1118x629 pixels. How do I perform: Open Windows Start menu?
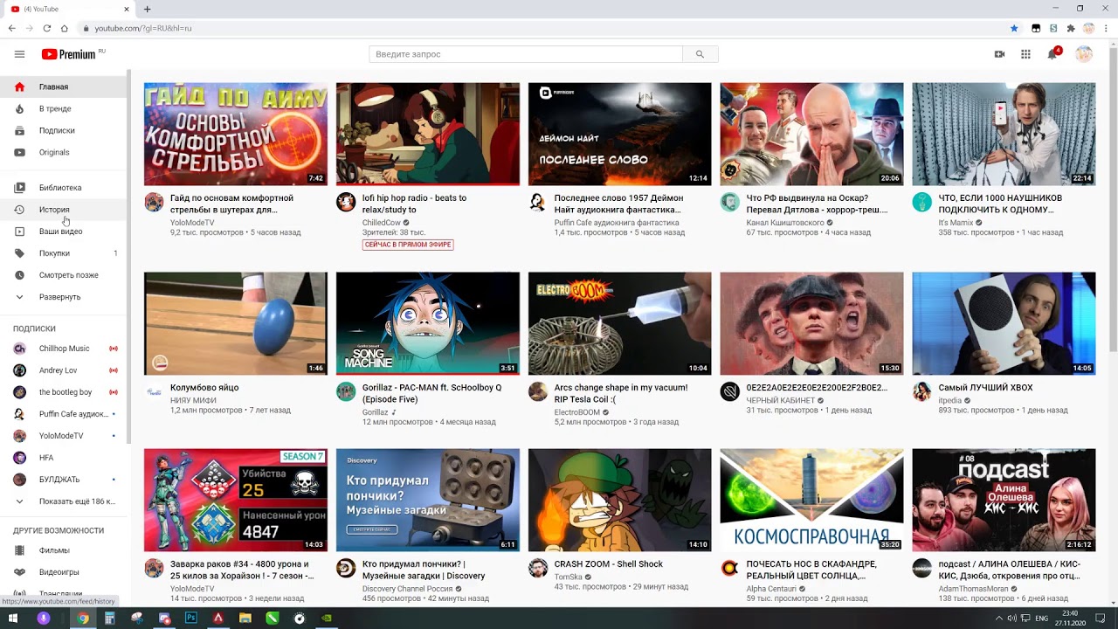click(12, 619)
